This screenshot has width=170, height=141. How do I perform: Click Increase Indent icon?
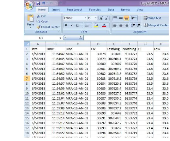(x=138, y=25)
